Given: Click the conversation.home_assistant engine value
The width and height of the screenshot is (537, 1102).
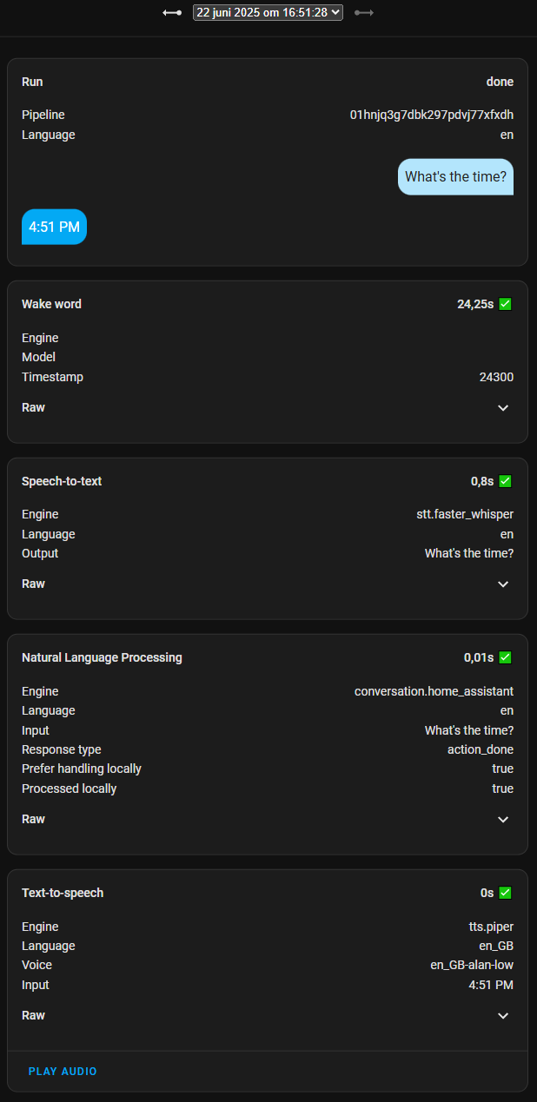Looking at the screenshot, I should pos(434,691).
